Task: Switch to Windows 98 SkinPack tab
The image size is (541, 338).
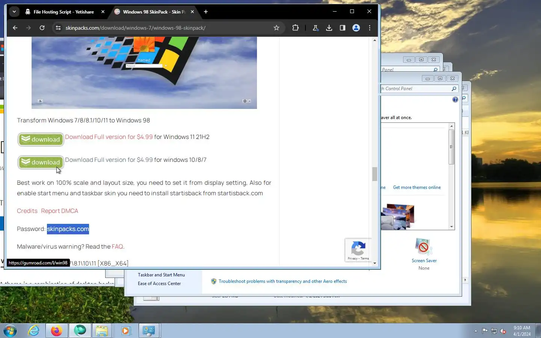Action: [x=154, y=12]
